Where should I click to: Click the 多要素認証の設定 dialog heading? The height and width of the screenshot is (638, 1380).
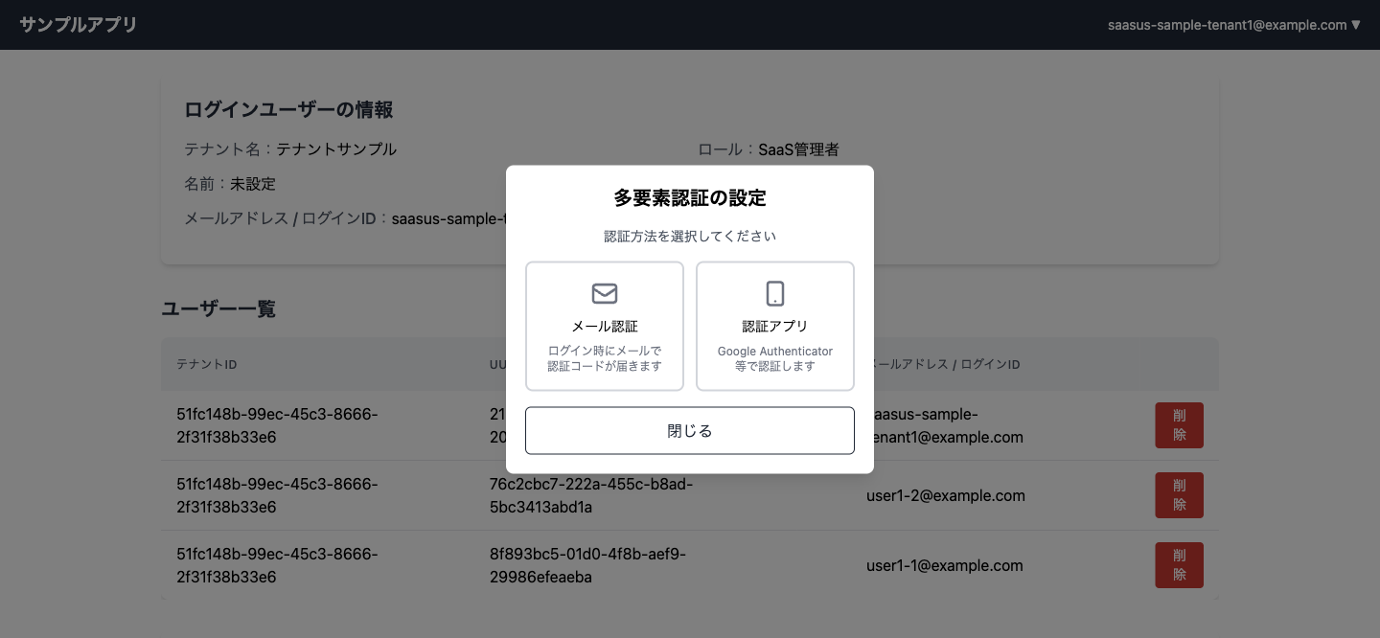[690, 198]
